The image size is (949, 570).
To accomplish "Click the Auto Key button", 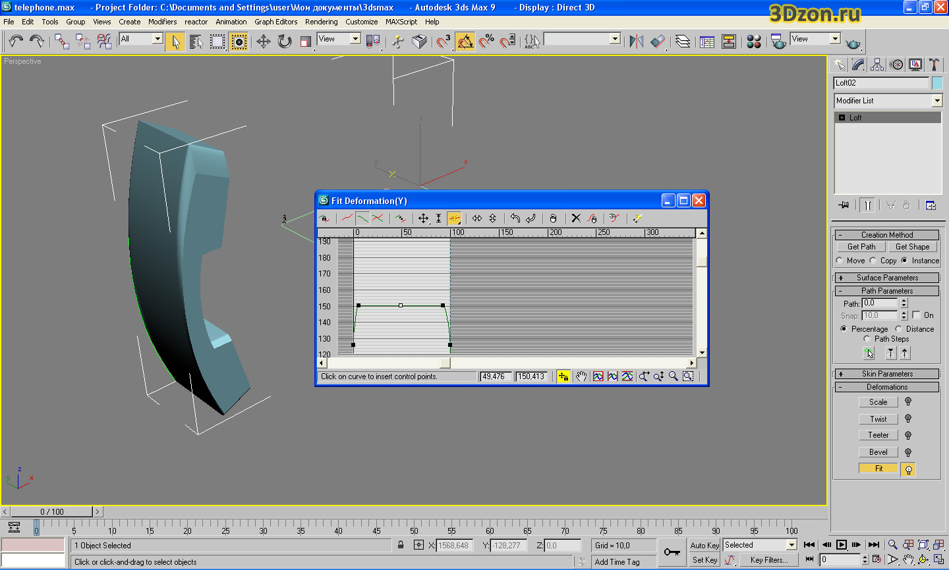I will (705, 546).
